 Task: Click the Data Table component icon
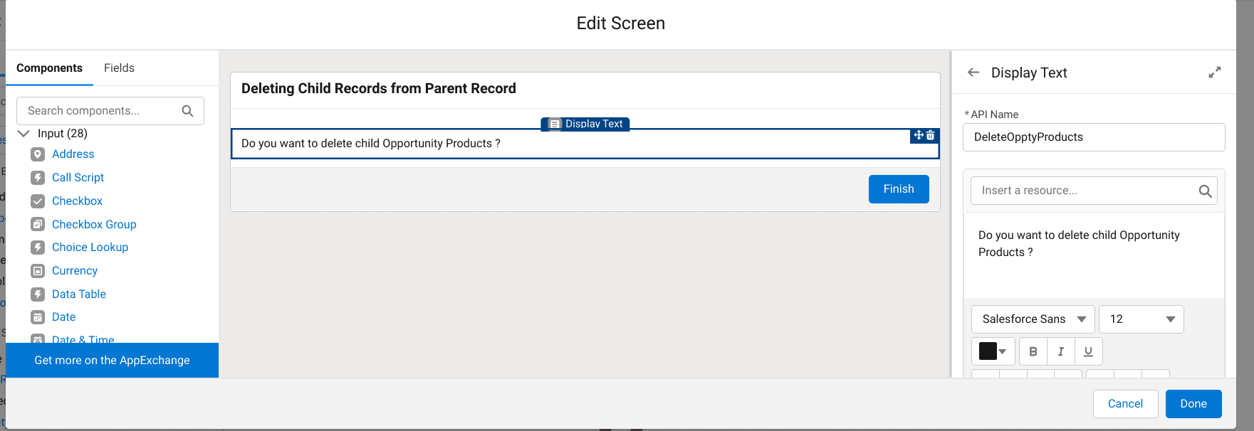[x=38, y=294]
